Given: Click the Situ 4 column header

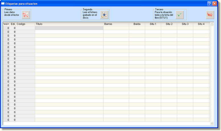Looking at the screenshot, I should pyautogui.click(x=201, y=24).
